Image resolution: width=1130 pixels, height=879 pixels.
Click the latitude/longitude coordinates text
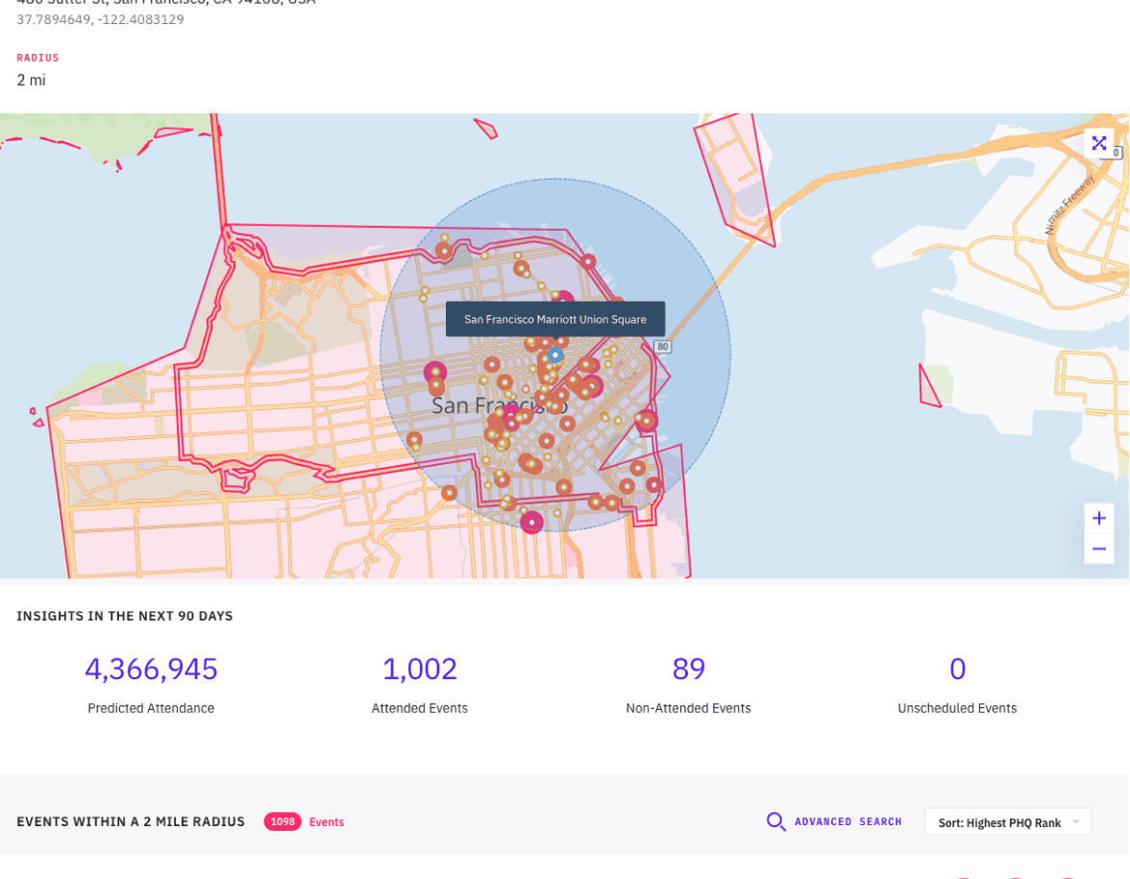(x=100, y=19)
